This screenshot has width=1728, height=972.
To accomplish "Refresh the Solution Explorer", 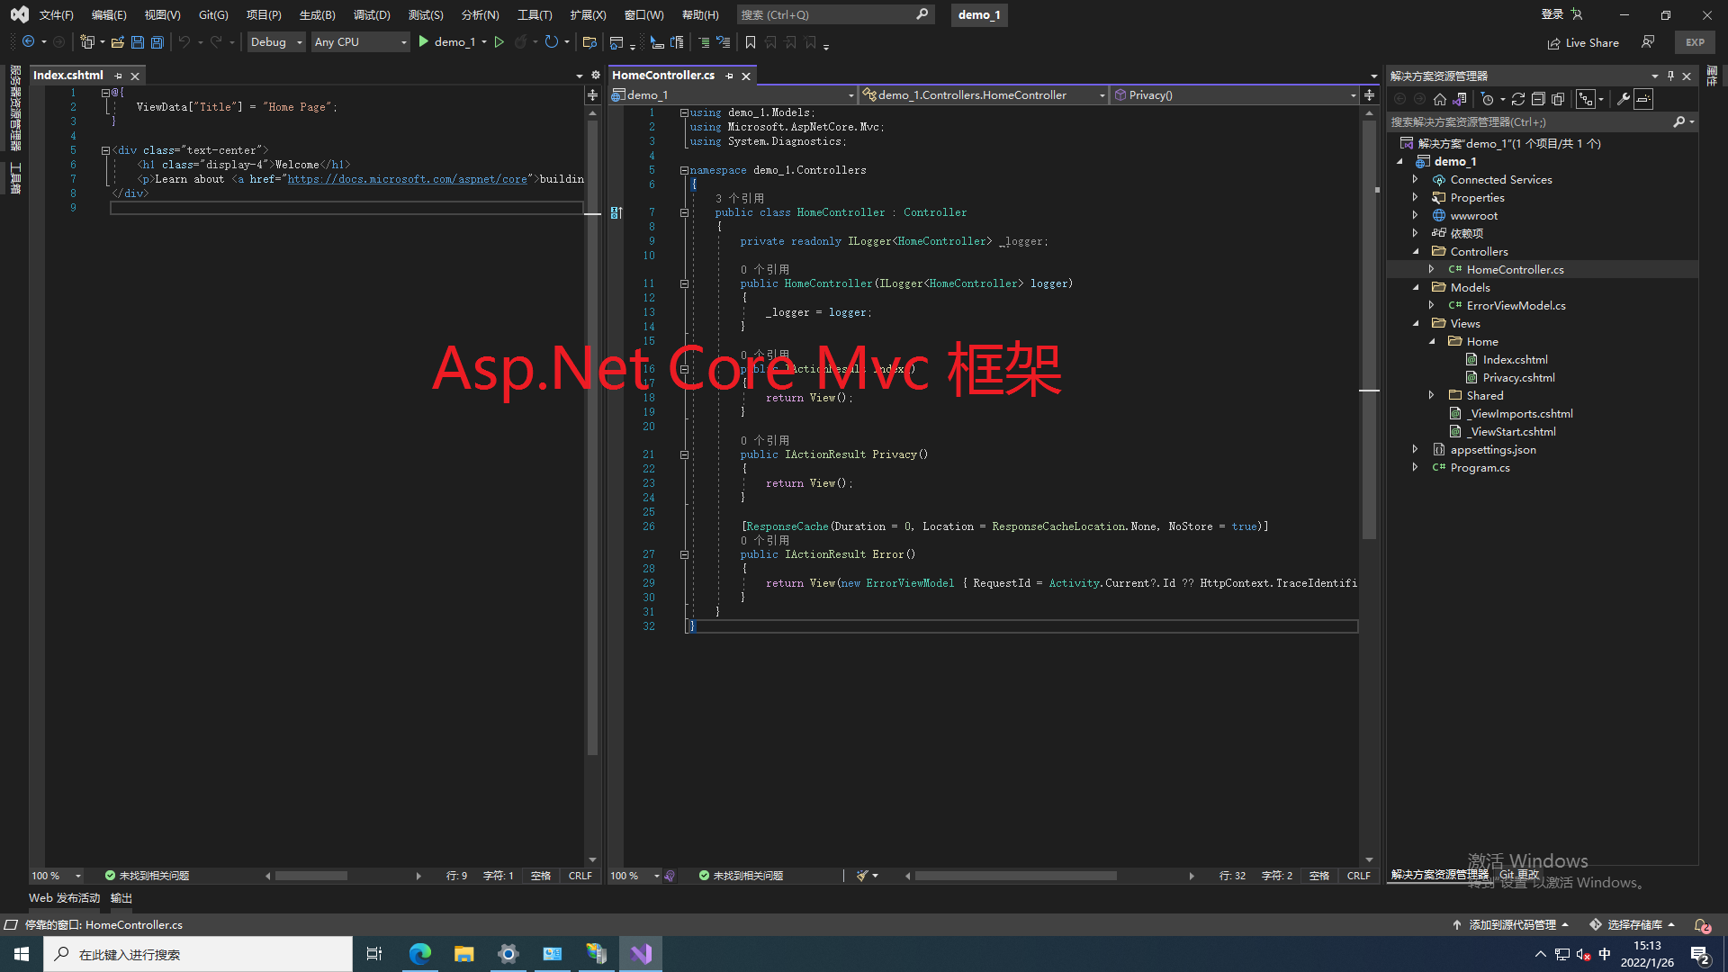I will click(1519, 99).
